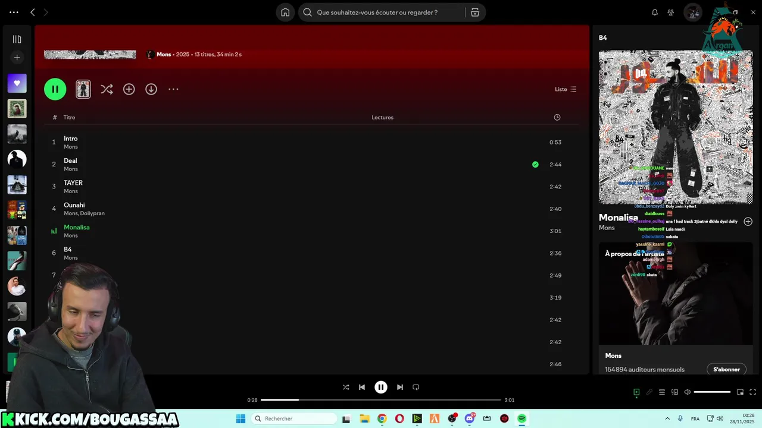The height and width of the screenshot is (428, 762).
Task: Go back with the left chevron
Action: pyautogui.click(x=33, y=12)
